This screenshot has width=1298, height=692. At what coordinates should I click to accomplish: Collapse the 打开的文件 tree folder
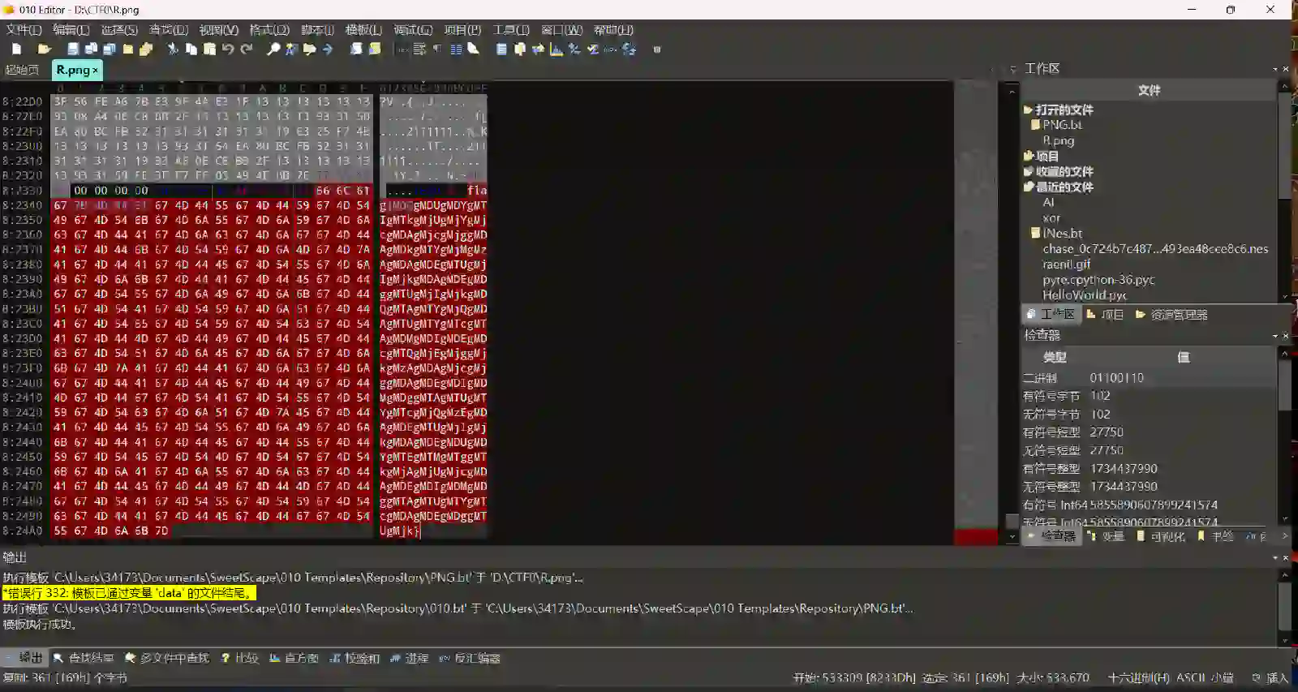[1028, 110]
